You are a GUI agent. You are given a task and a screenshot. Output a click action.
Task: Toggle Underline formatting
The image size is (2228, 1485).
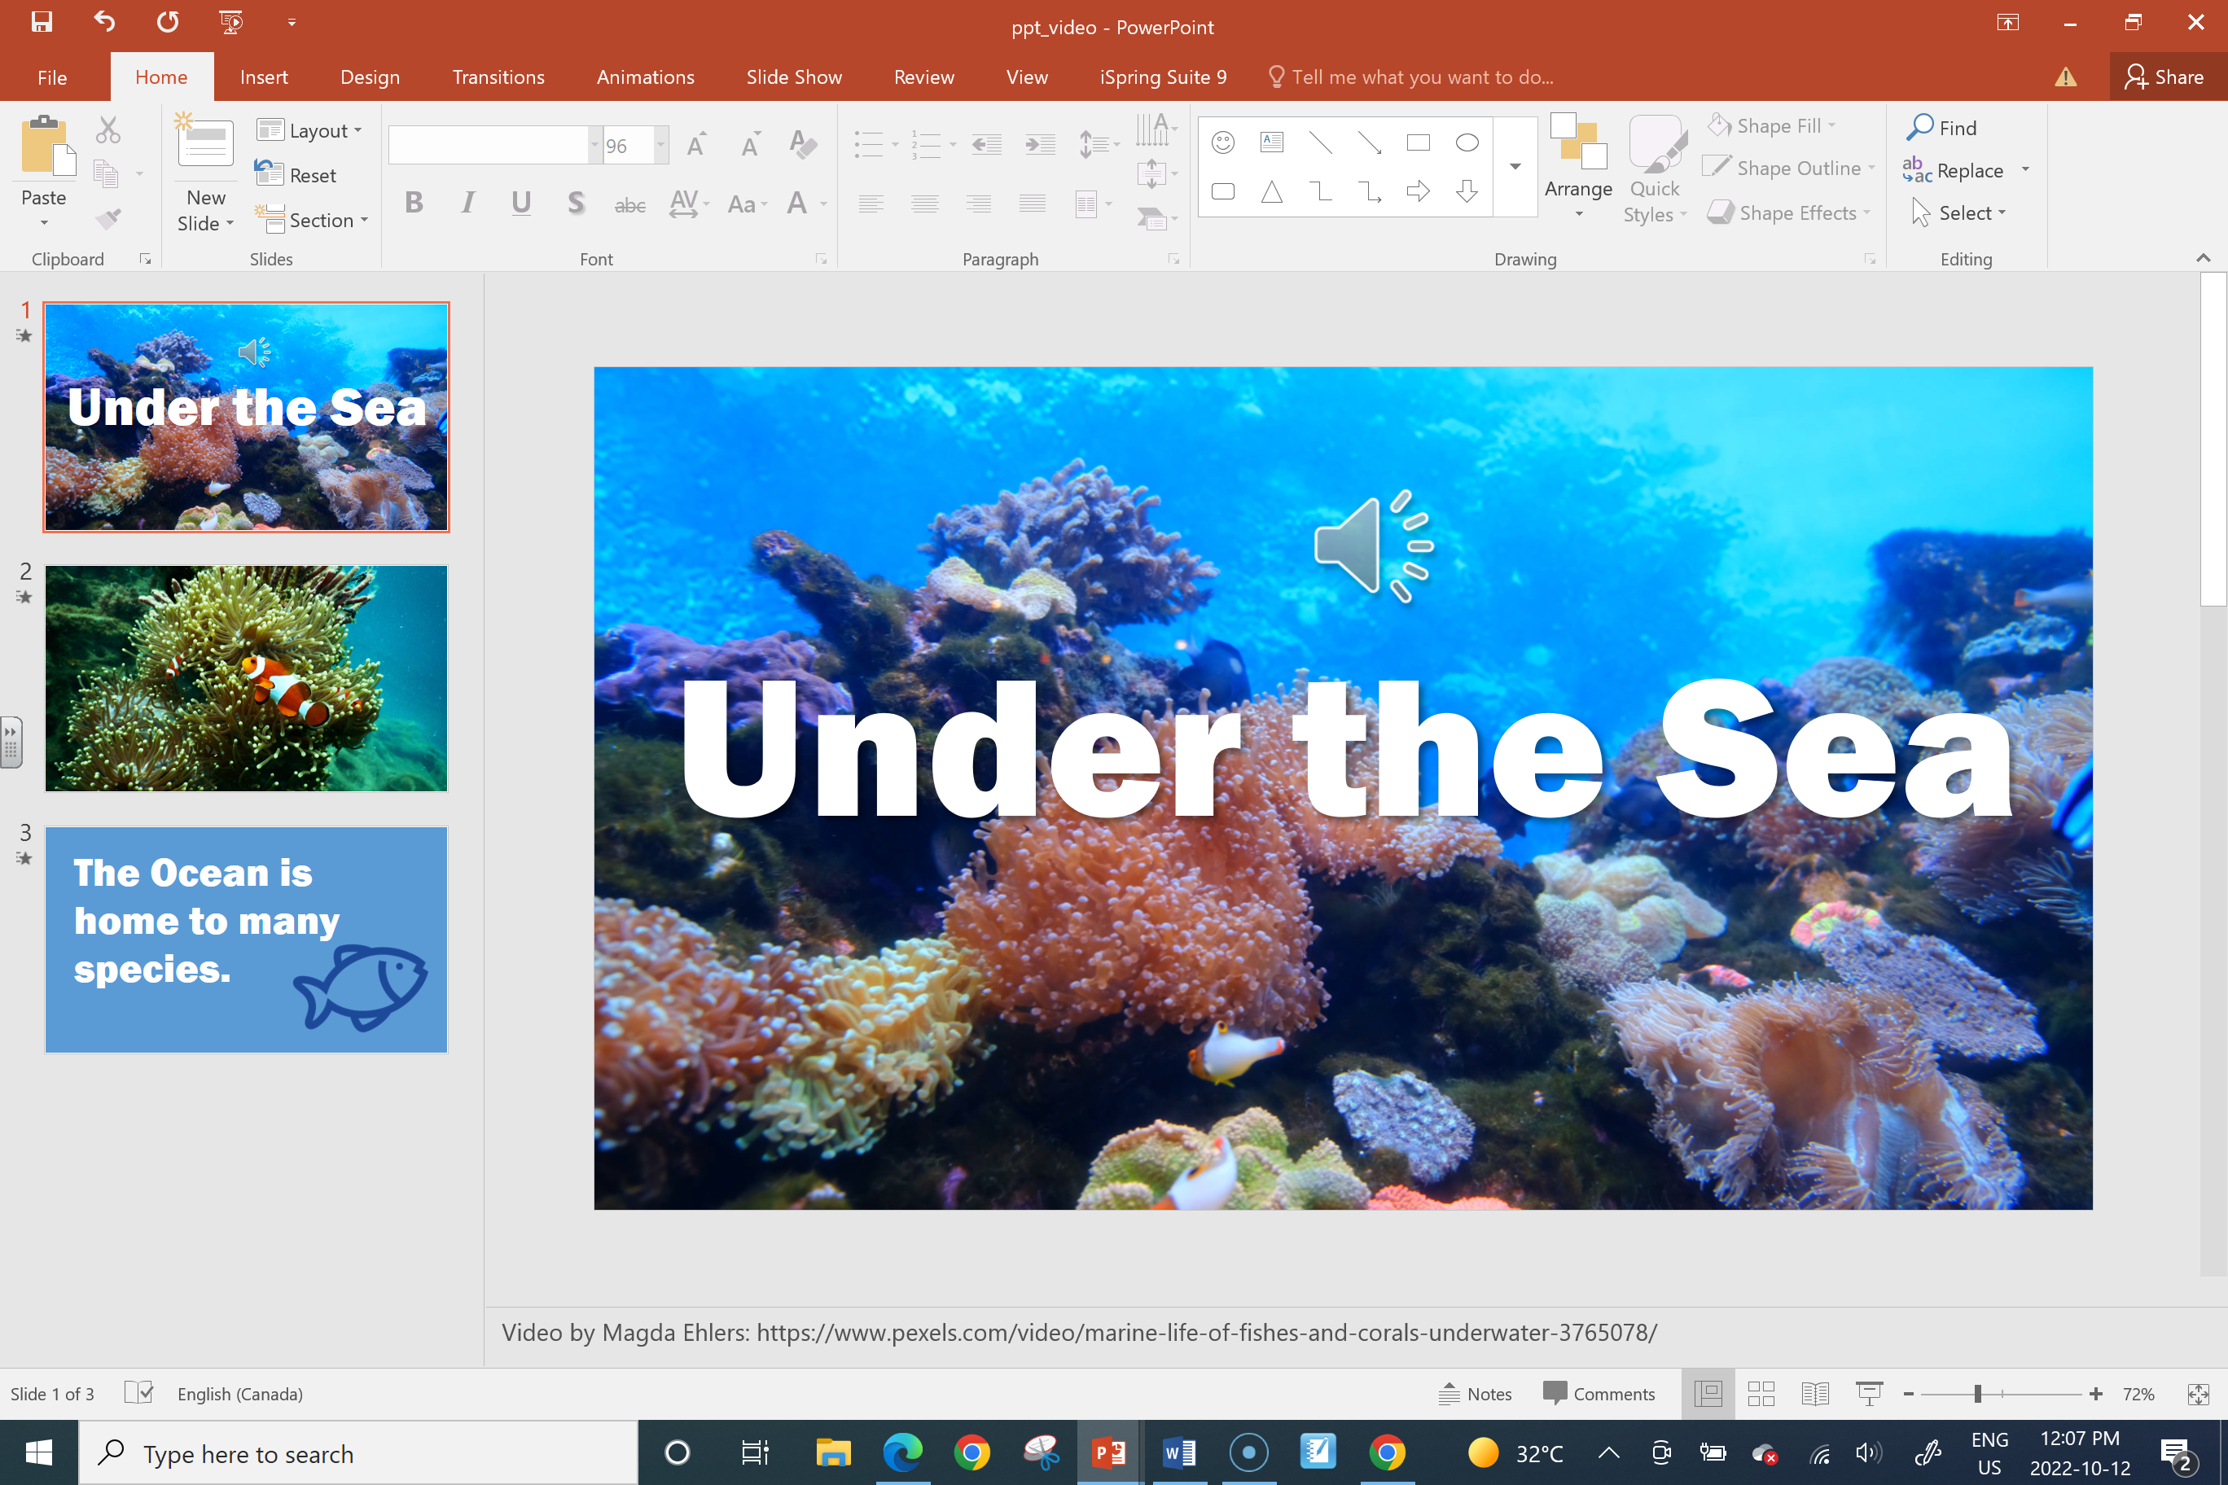pyautogui.click(x=521, y=203)
